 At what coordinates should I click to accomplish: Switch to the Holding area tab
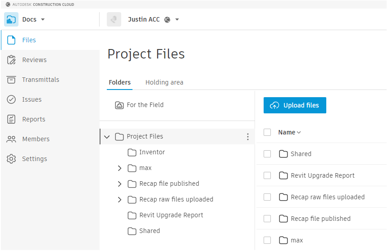(164, 82)
